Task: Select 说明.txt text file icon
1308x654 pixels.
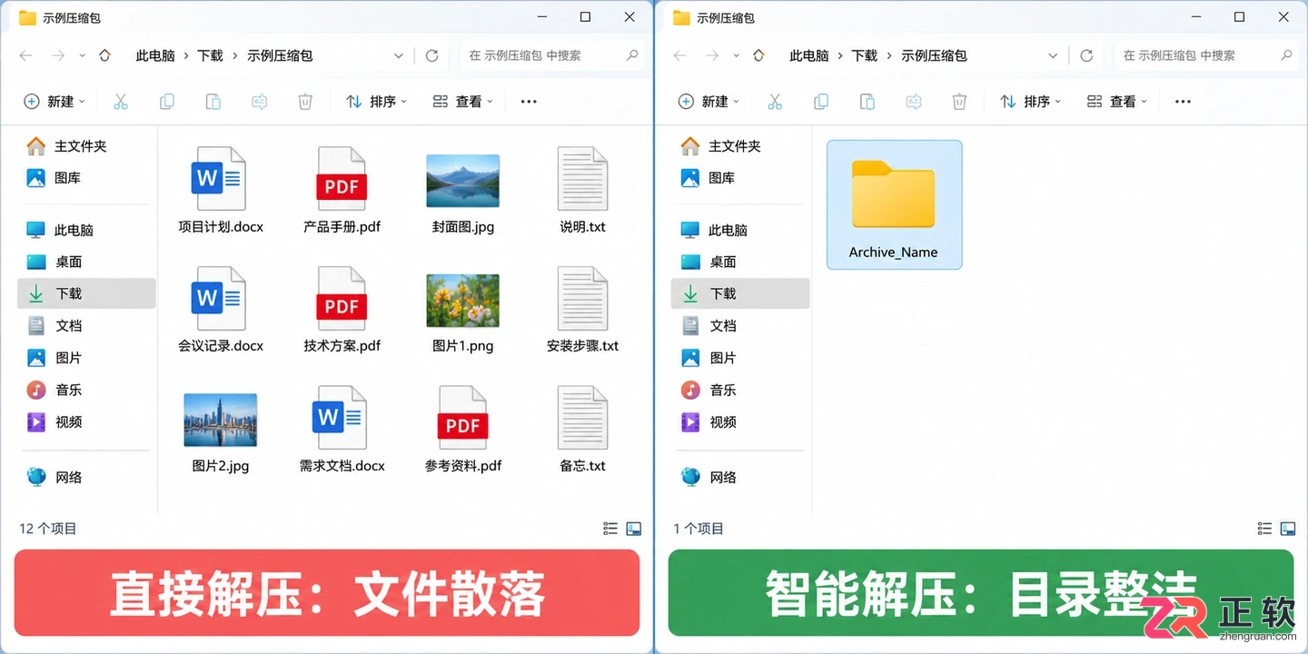Action: tap(582, 179)
